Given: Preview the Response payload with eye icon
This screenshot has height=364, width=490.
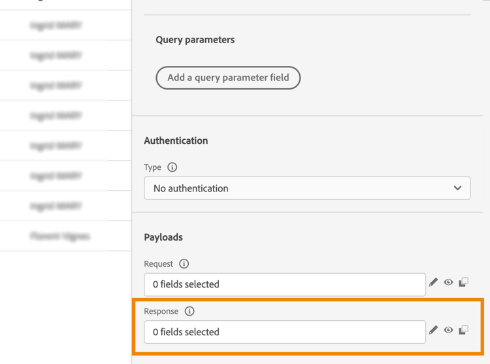Looking at the screenshot, I should coord(448,330).
